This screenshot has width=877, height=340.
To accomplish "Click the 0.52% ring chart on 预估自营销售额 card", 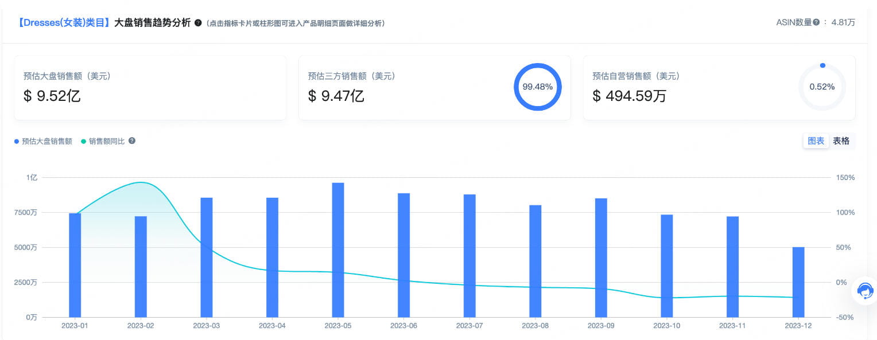I will [822, 87].
